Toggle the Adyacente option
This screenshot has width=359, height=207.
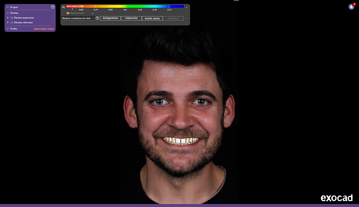tap(131, 18)
